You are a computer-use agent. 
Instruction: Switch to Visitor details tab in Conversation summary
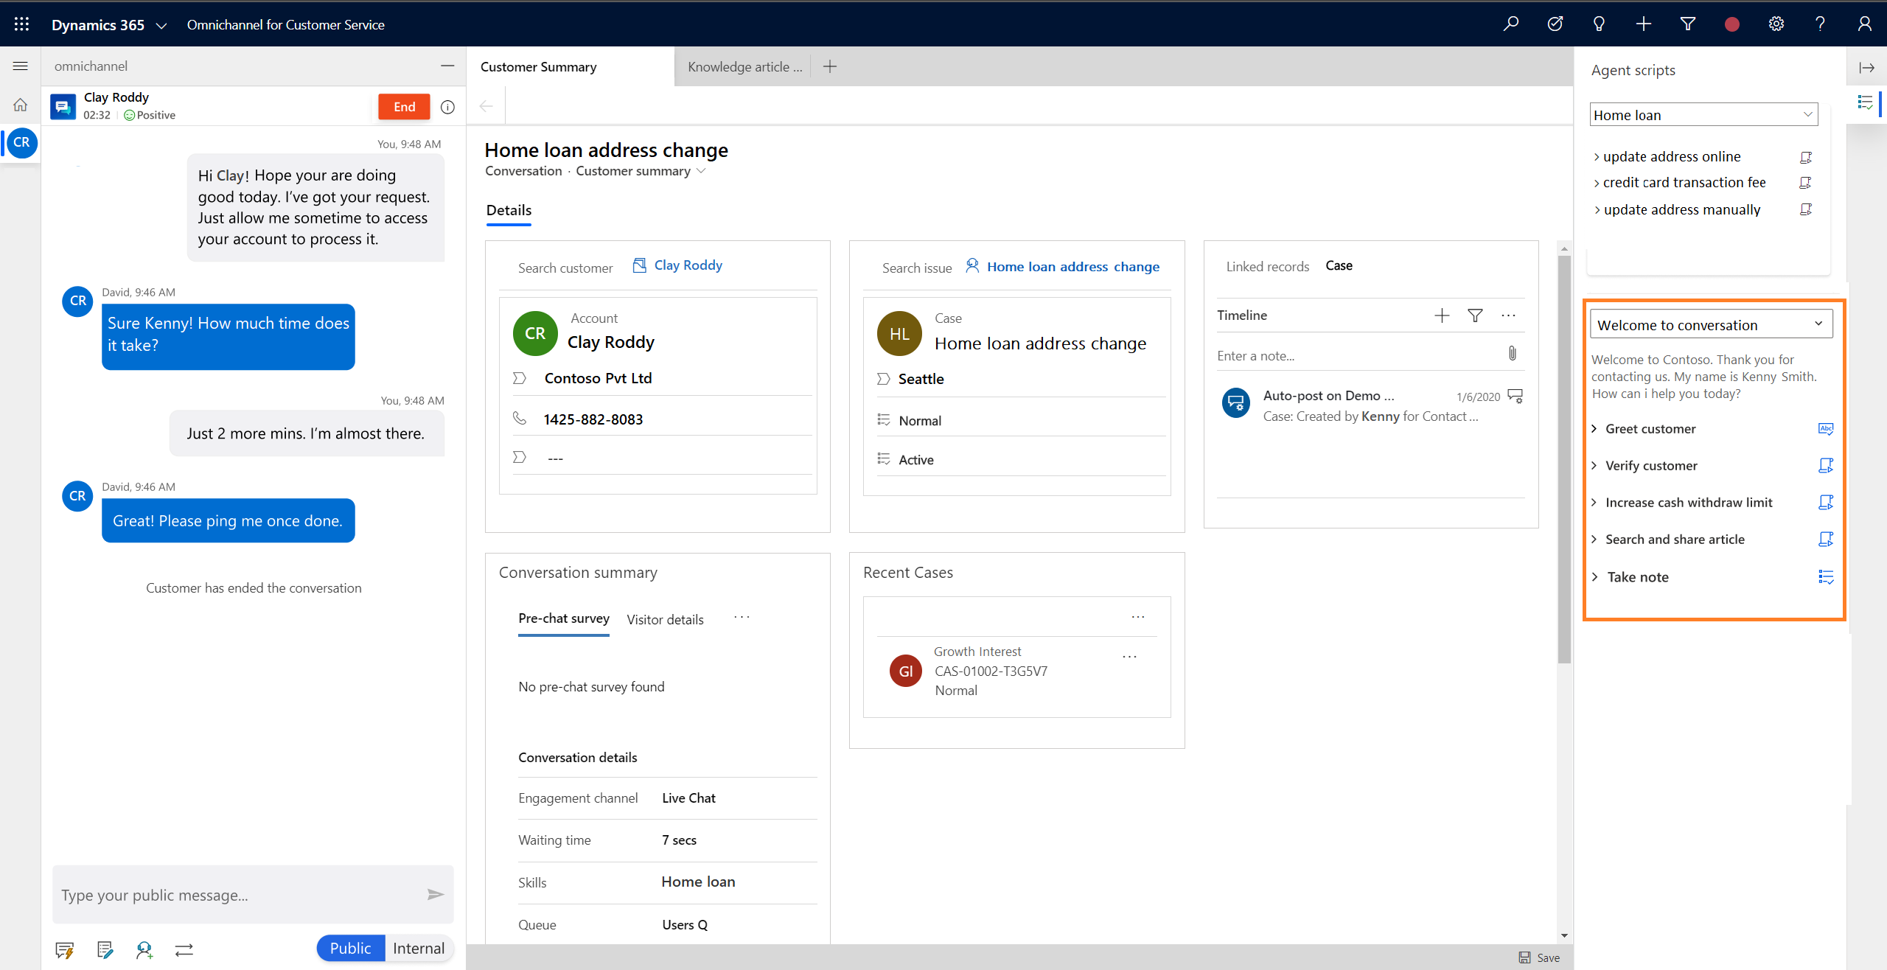pyautogui.click(x=666, y=618)
